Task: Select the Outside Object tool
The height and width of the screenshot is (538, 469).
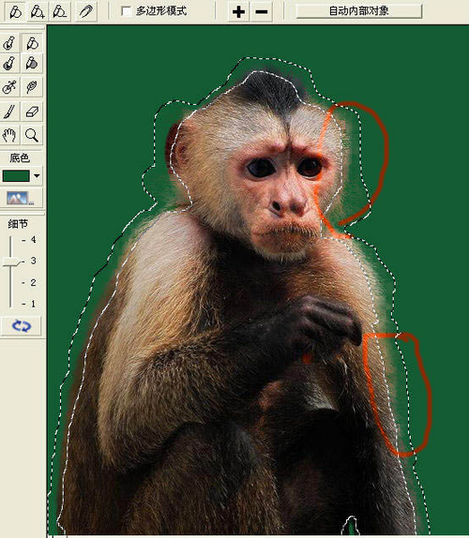Action: tap(32, 43)
